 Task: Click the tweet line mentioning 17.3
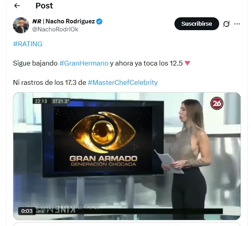click(85, 82)
